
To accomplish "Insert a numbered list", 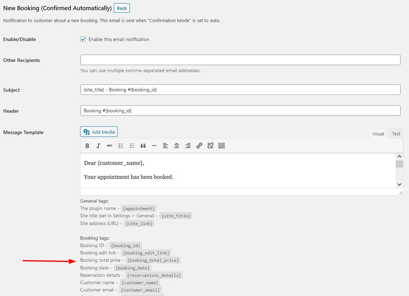I will [x=132, y=146].
